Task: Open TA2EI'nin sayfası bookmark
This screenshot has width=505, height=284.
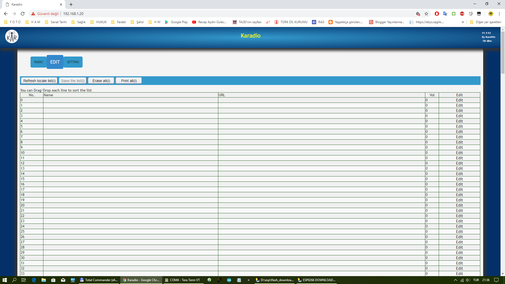Action: coord(247,22)
